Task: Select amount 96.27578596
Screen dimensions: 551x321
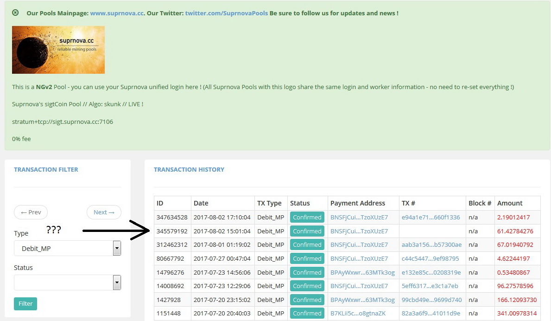Action: tap(515, 286)
